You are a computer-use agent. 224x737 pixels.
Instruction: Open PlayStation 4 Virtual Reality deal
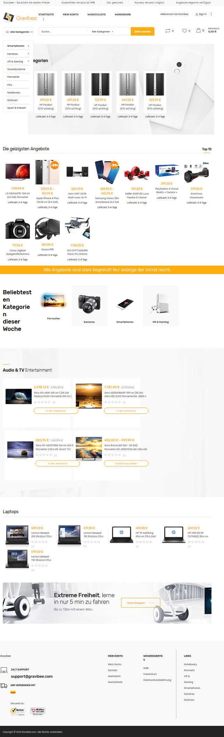tap(167, 171)
